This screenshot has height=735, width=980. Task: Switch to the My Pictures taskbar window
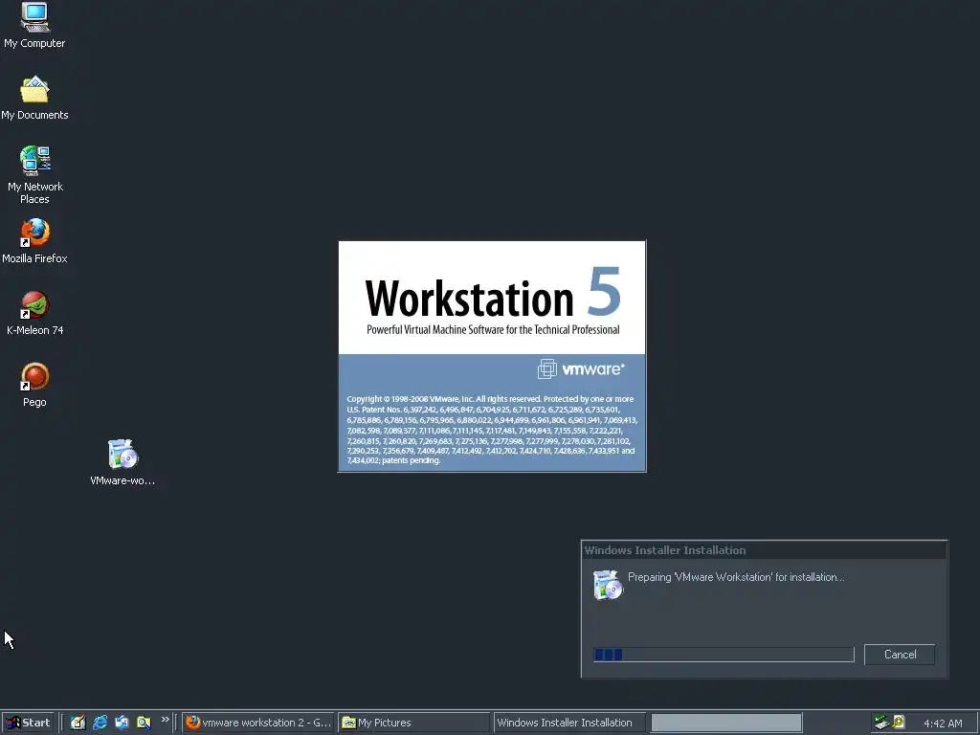413,723
